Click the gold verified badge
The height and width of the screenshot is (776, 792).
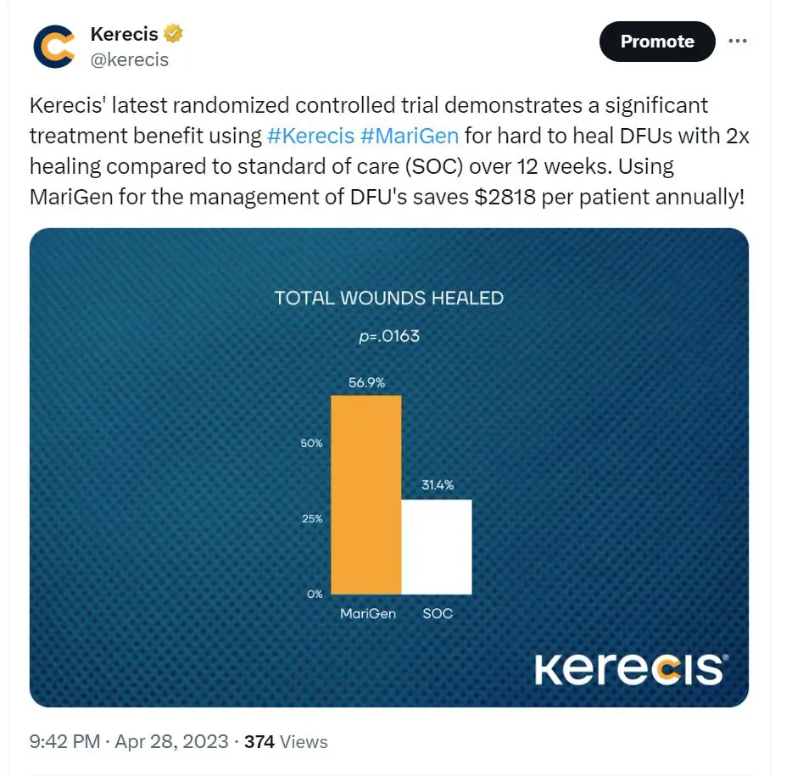(173, 33)
